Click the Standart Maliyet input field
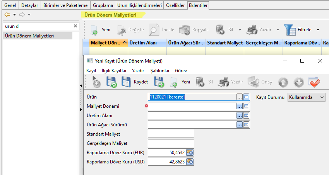 pos(171,134)
